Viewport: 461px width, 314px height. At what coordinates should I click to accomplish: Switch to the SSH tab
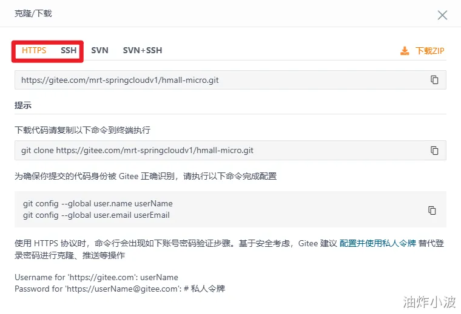(69, 50)
